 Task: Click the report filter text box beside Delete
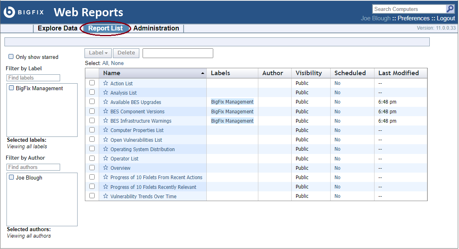(178, 53)
